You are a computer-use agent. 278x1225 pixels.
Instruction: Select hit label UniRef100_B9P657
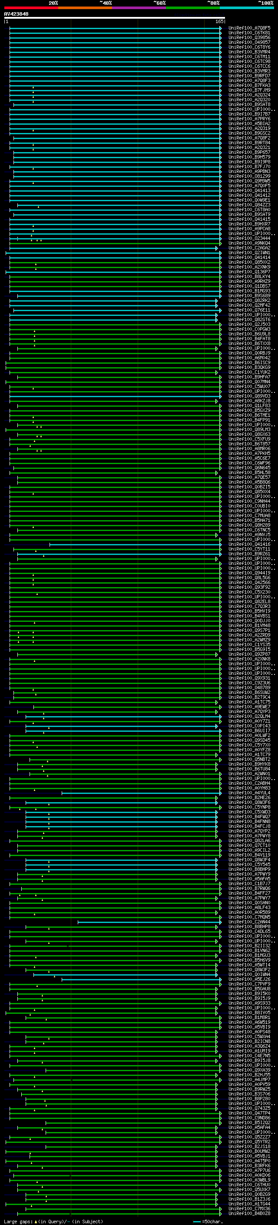coord(249,152)
